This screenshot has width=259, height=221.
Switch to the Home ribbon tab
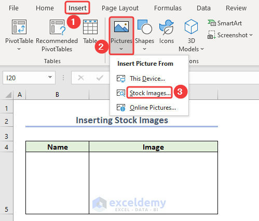[x=45, y=8]
